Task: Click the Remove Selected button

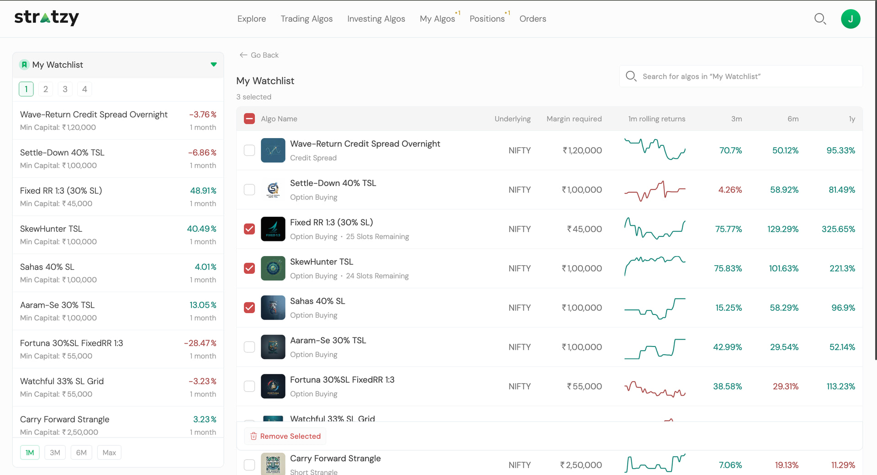Action: [285, 436]
